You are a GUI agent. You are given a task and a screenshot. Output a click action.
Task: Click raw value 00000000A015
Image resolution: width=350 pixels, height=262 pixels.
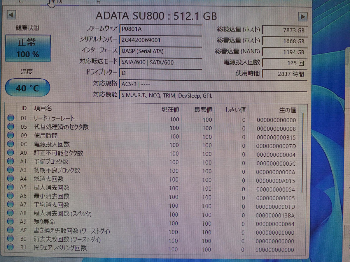point(276,181)
